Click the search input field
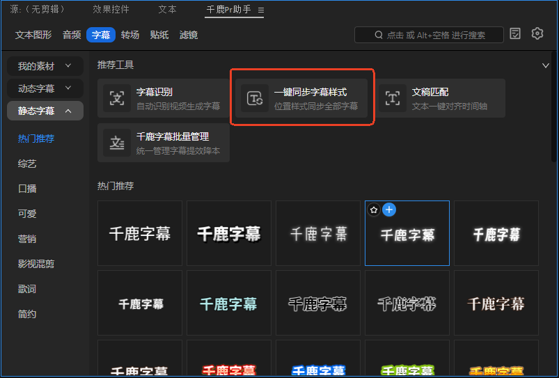 (x=429, y=35)
